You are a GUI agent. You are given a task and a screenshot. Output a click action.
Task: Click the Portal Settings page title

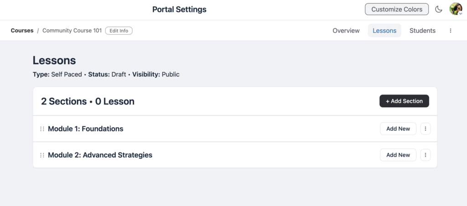179,9
